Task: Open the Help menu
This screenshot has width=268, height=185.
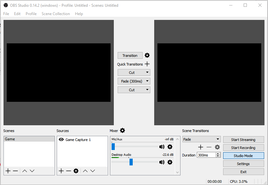Action: [79, 14]
